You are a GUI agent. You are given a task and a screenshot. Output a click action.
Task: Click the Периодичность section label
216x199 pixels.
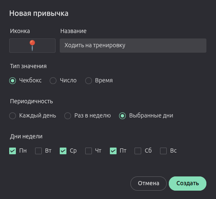pos(31,101)
